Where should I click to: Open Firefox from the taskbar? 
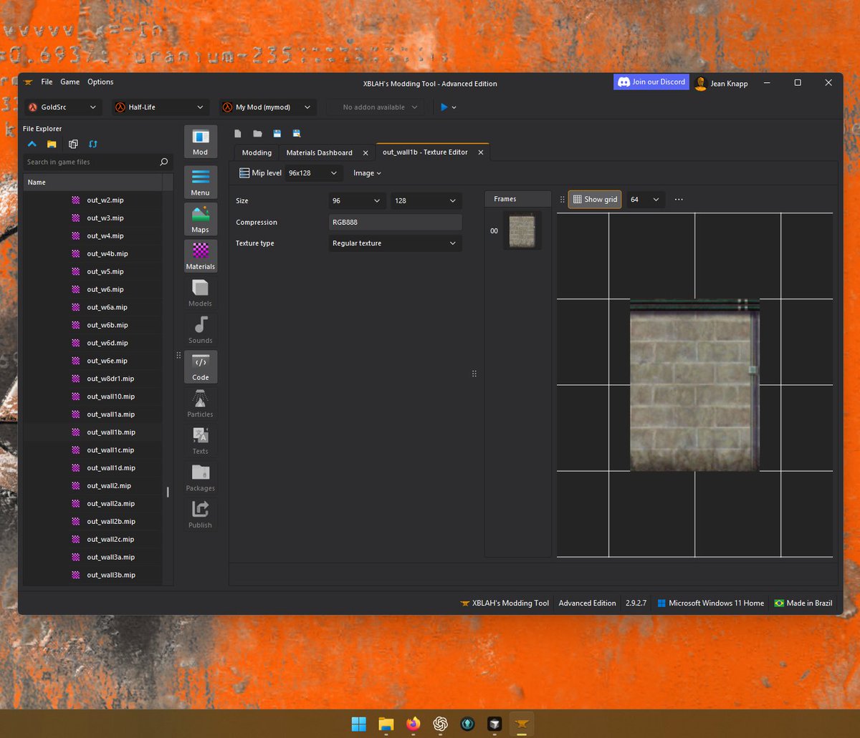pos(413,724)
